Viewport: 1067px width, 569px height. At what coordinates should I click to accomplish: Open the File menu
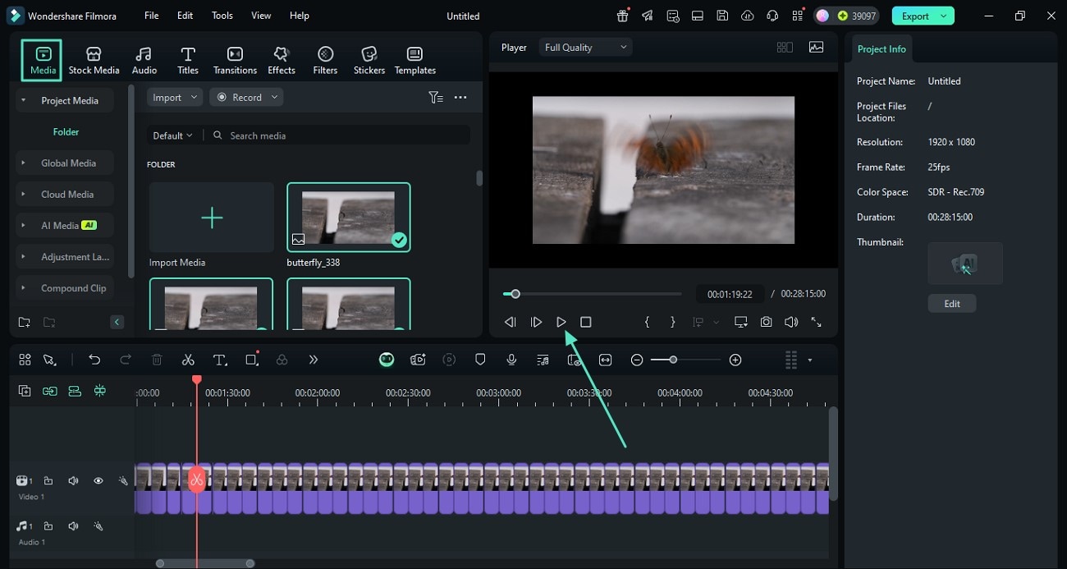click(152, 16)
